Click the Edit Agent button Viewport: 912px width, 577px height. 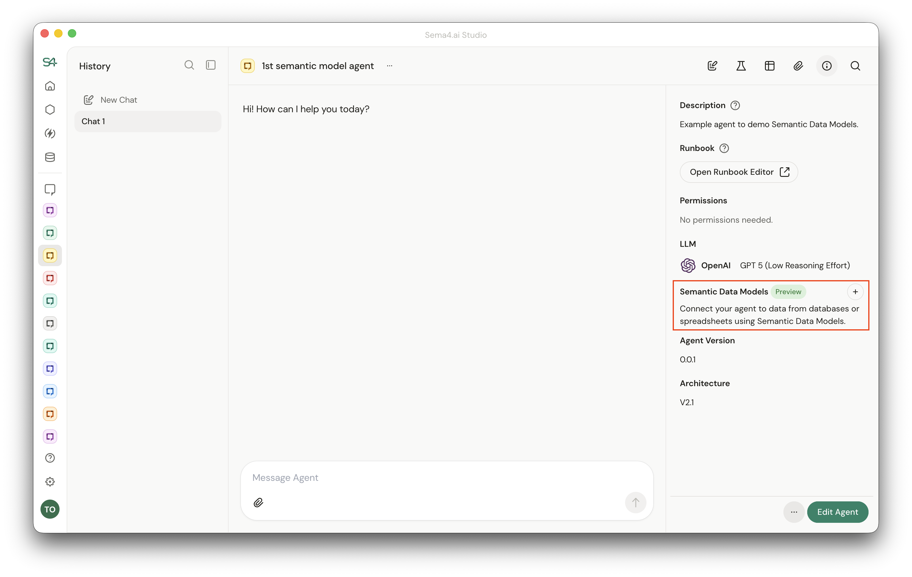(x=838, y=512)
